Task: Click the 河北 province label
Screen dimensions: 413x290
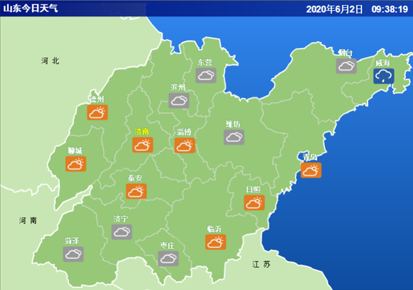Action: click(50, 61)
